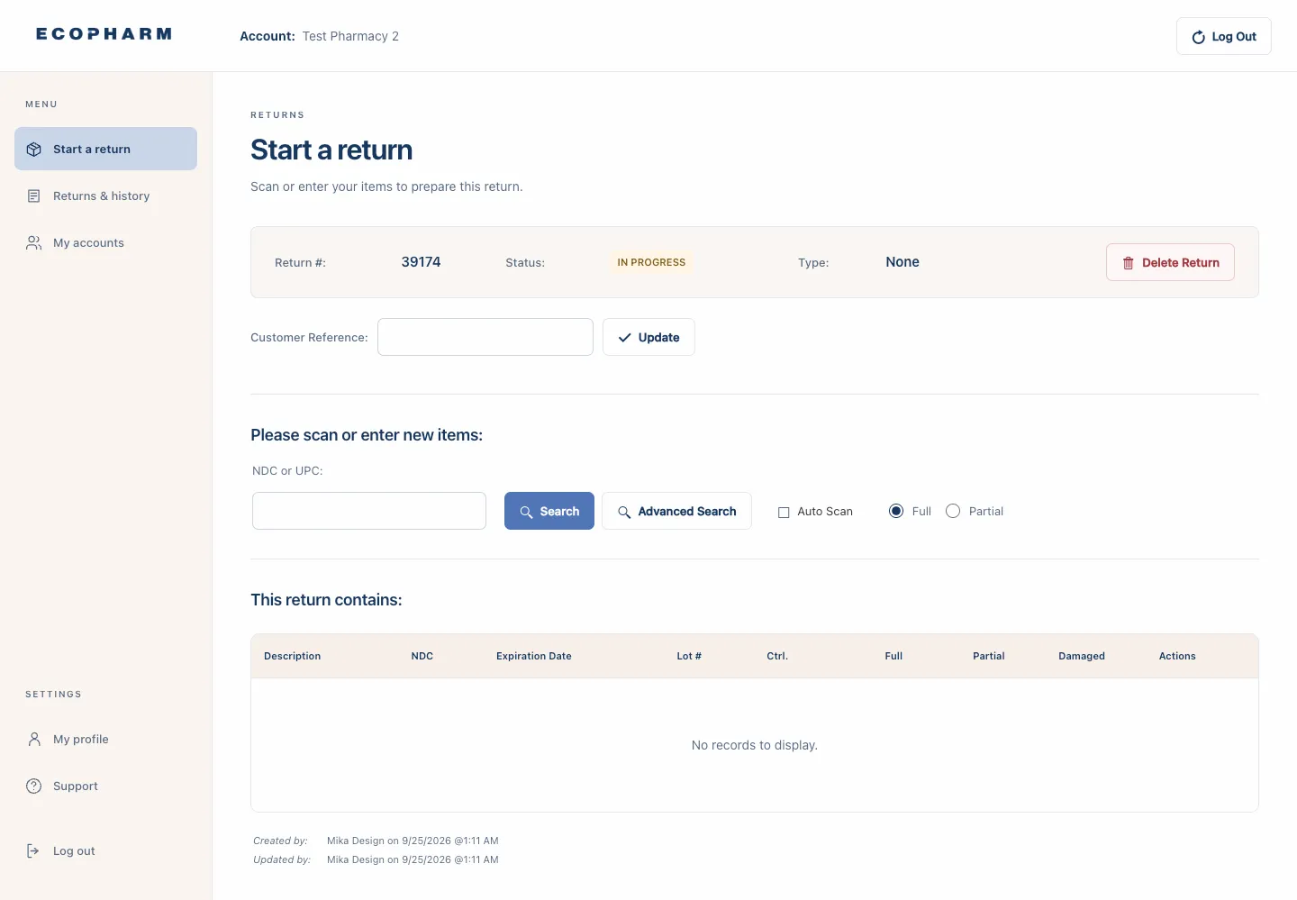Click the document icon beside Returns & history
This screenshot has height=900, width=1297.
point(34,196)
